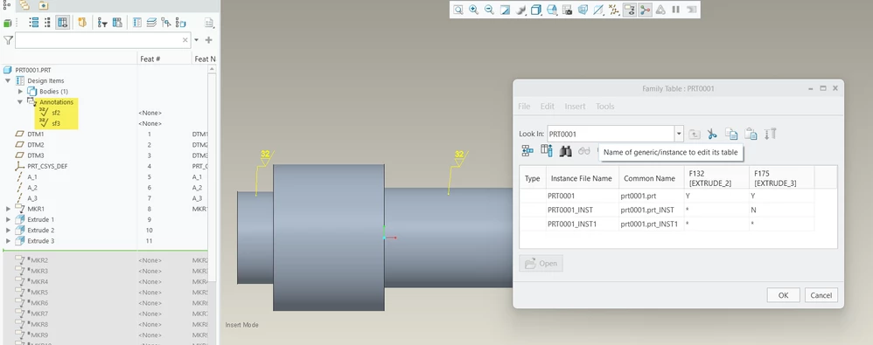Viewport: 873px width, 345px height.
Task: Click the Refit view icon
Action: (457, 10)
